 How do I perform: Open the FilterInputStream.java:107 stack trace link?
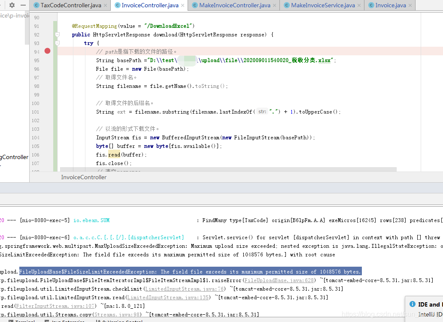(55, 306)
